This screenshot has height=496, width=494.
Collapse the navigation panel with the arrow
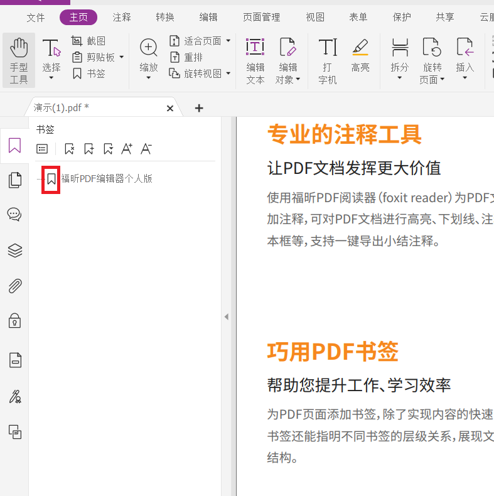coord(227,316)
